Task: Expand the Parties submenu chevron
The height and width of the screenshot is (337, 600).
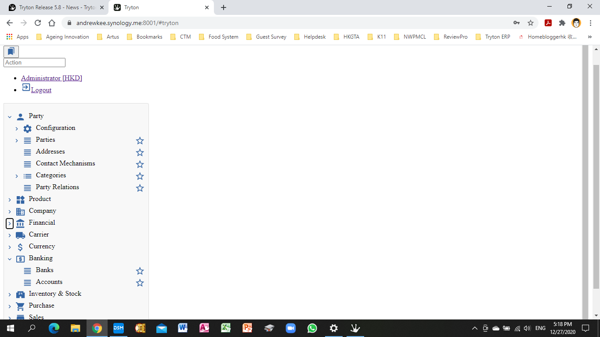Action: coord(17,140)
